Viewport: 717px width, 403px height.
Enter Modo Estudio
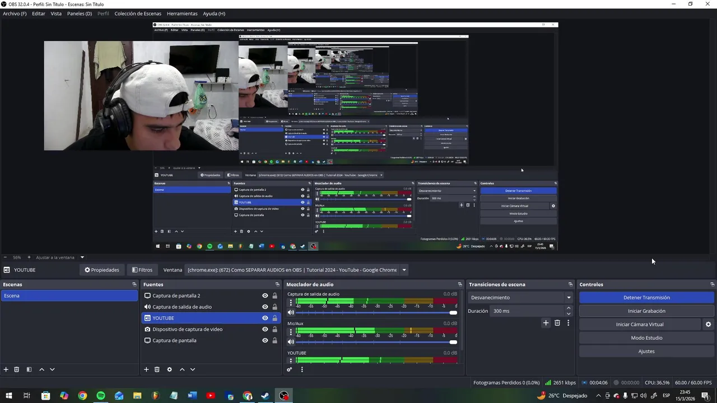[646, 338]
